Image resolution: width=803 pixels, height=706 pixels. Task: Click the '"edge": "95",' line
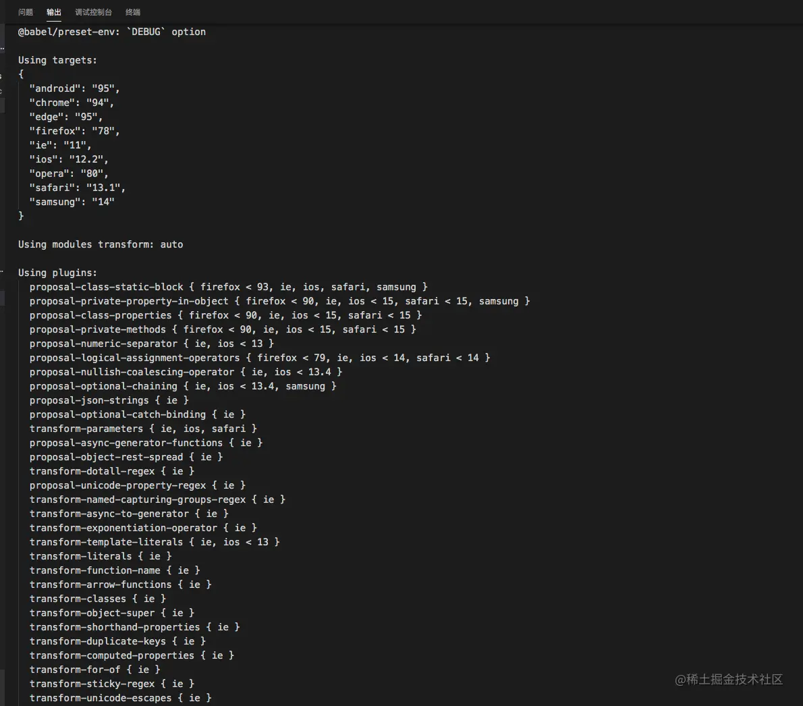click(66, 117)
